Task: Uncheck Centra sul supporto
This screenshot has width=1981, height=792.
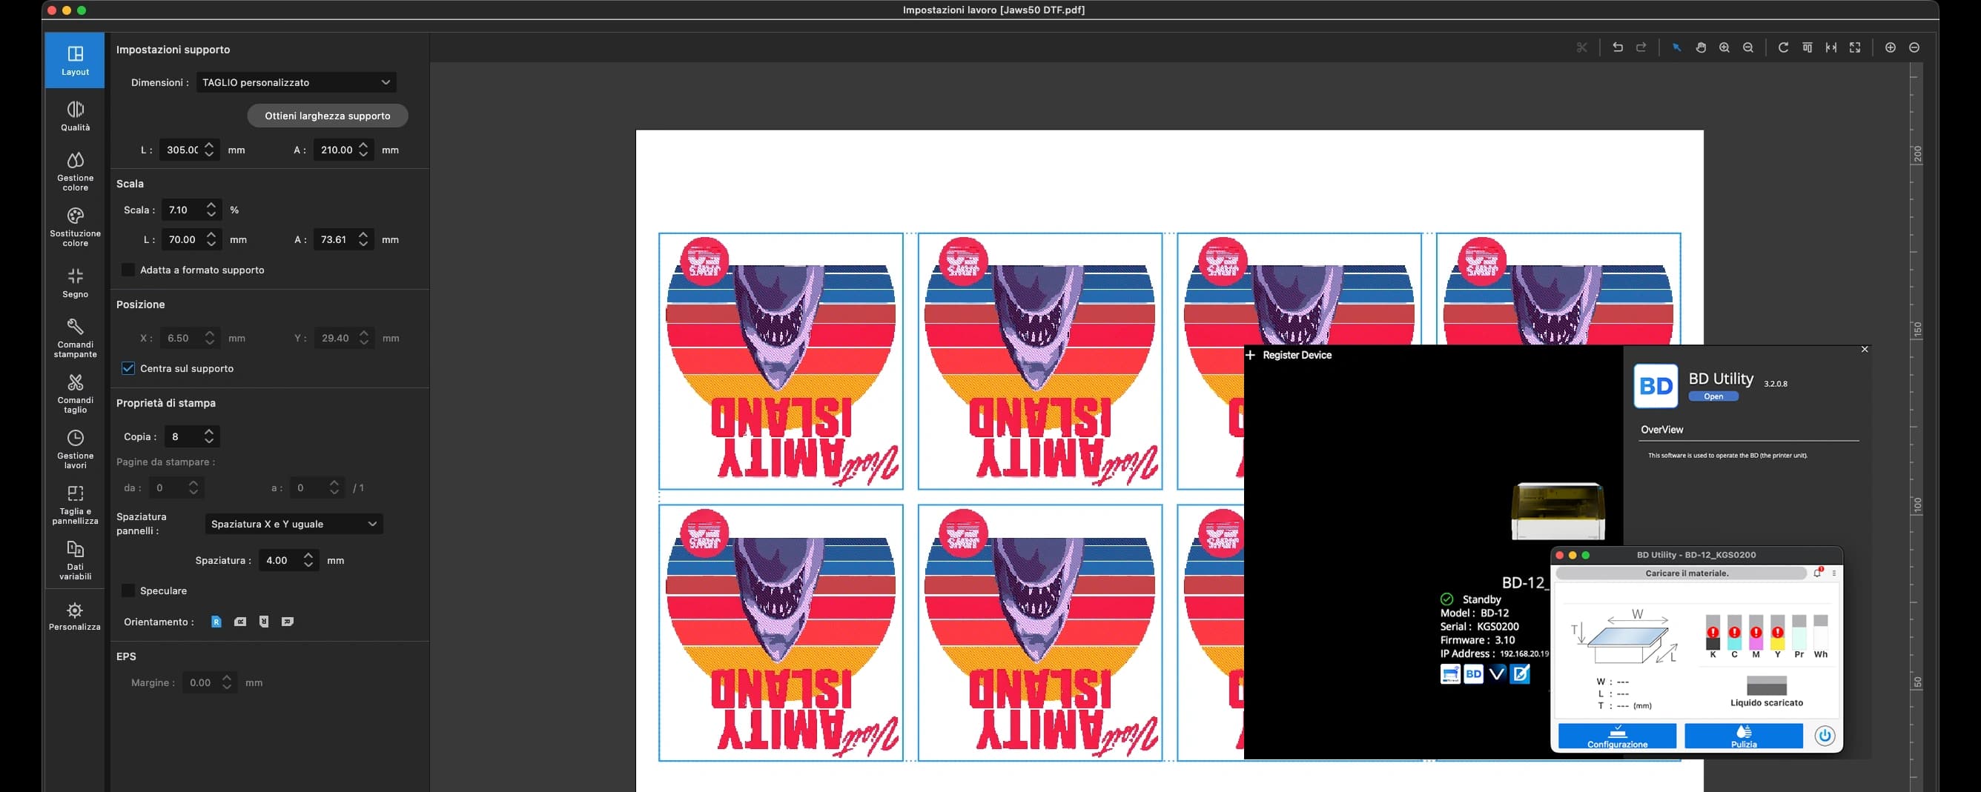Action: [128, 368]
